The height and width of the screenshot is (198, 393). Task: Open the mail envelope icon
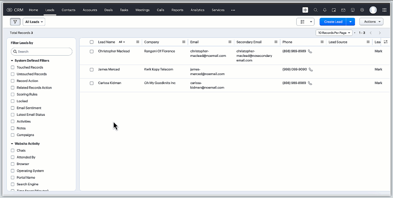[x=343, y=10]
